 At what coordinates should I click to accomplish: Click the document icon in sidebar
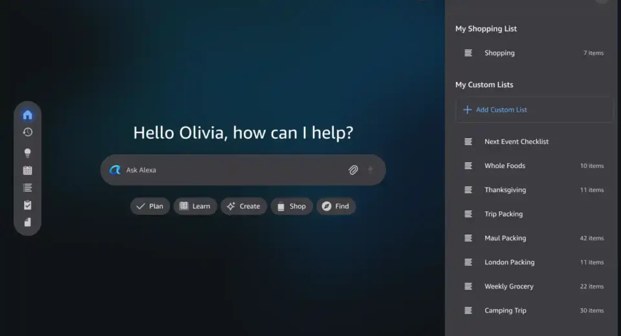click(27, 222)
